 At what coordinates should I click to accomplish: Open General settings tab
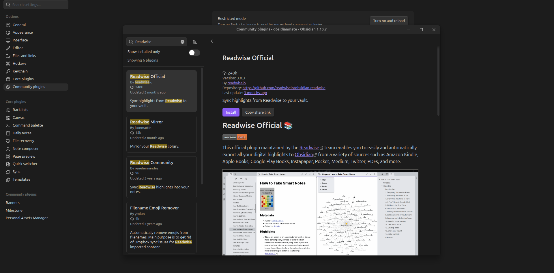36,25
